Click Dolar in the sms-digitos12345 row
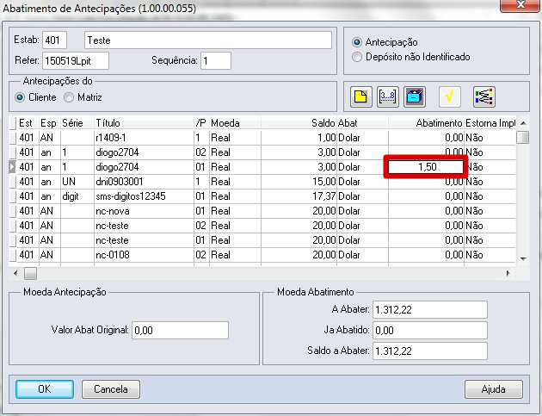 pyautogui.click(x=349, y=196)
